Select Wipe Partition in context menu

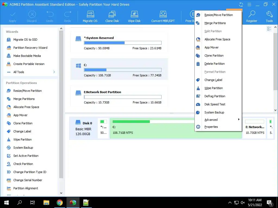(218, 88)
